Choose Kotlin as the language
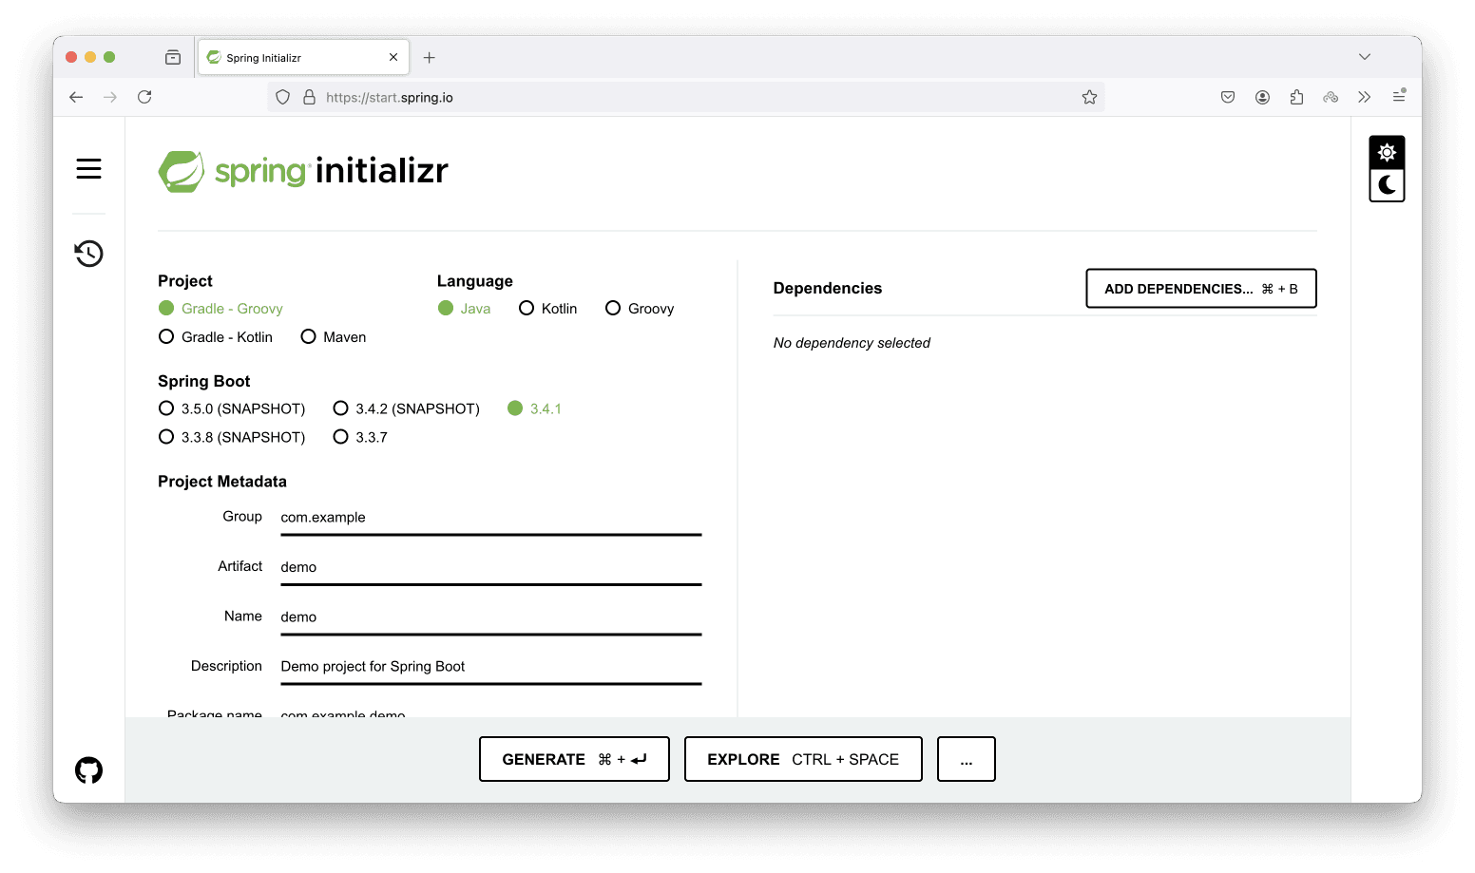 [548, 309]
